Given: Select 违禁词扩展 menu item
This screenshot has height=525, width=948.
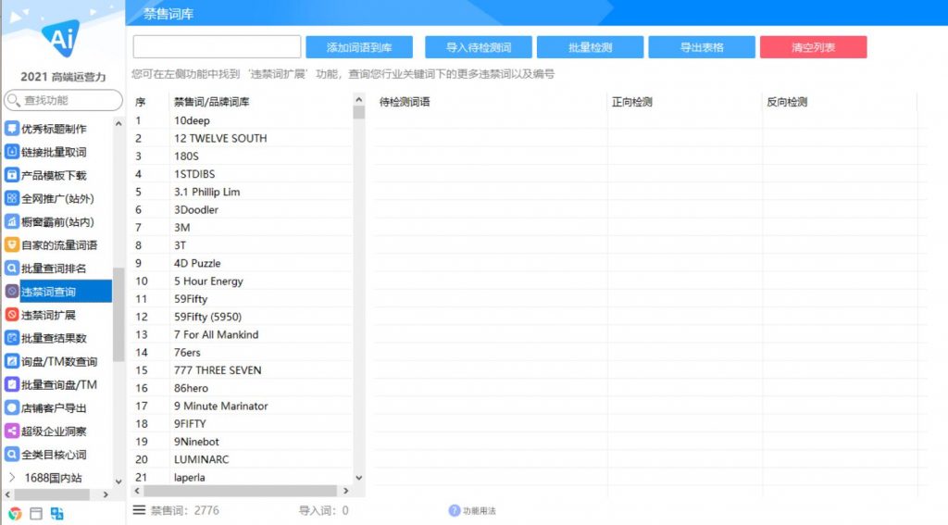Looking at the screenshot, I should pyautogui.click(x=48, y=315).
